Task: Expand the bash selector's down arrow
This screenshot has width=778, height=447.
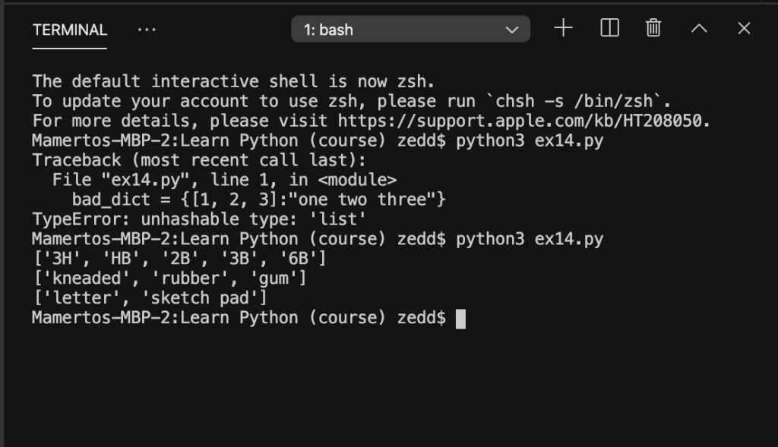Action: click(x=511, y=30)
